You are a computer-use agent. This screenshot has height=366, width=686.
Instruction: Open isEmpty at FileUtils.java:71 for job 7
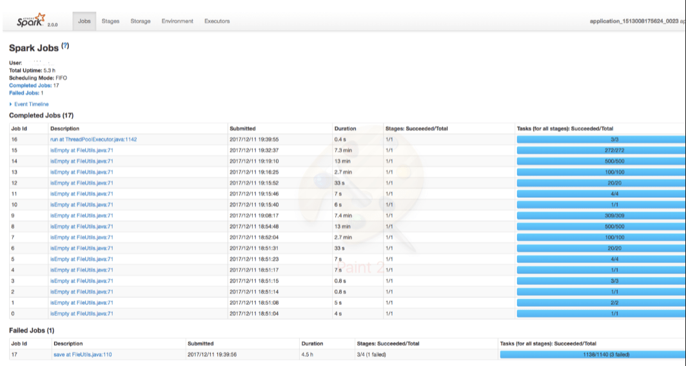click(82, 237)
